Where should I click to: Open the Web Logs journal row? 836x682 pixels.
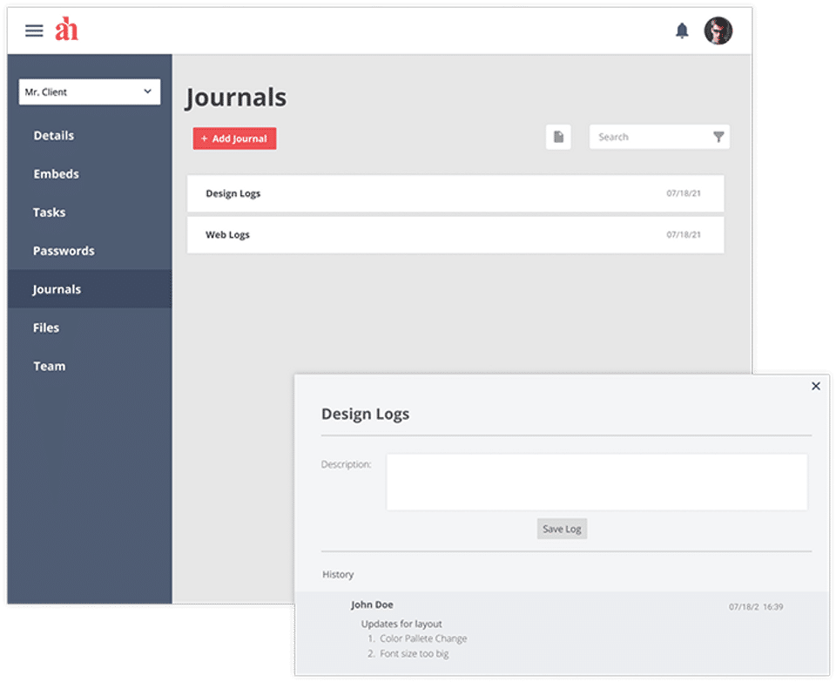[x=455, y=234]
